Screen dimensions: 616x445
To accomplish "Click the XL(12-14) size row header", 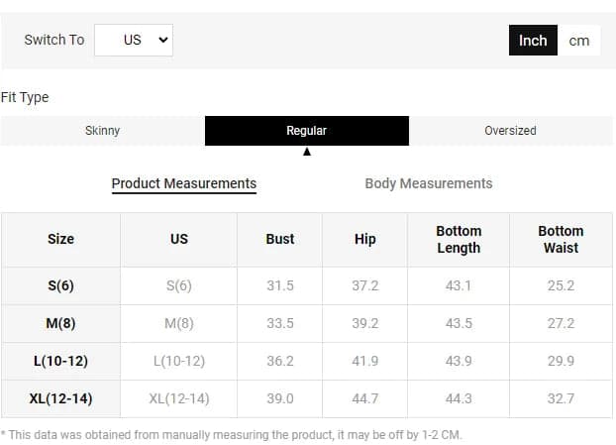I will 60,398.
